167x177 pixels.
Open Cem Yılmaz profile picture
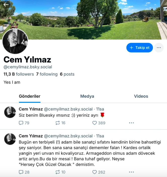pos(15,41)
